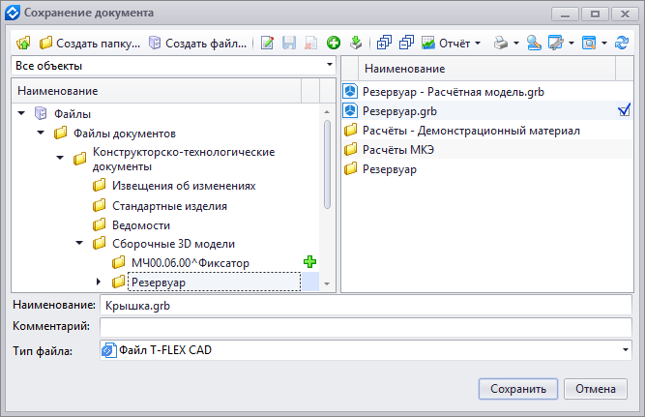
Task: Click the collapse all minus-squares icon
Action: point(406,43)
